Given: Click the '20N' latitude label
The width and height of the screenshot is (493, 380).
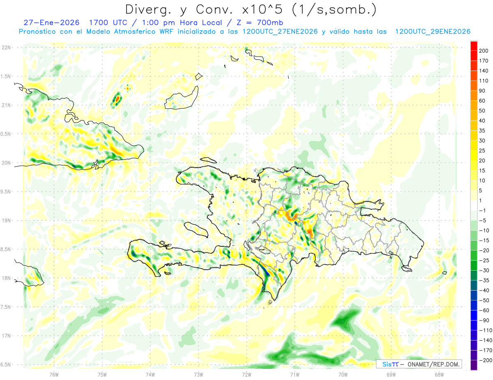Looking at the screenshot, I should click(6, 163).
